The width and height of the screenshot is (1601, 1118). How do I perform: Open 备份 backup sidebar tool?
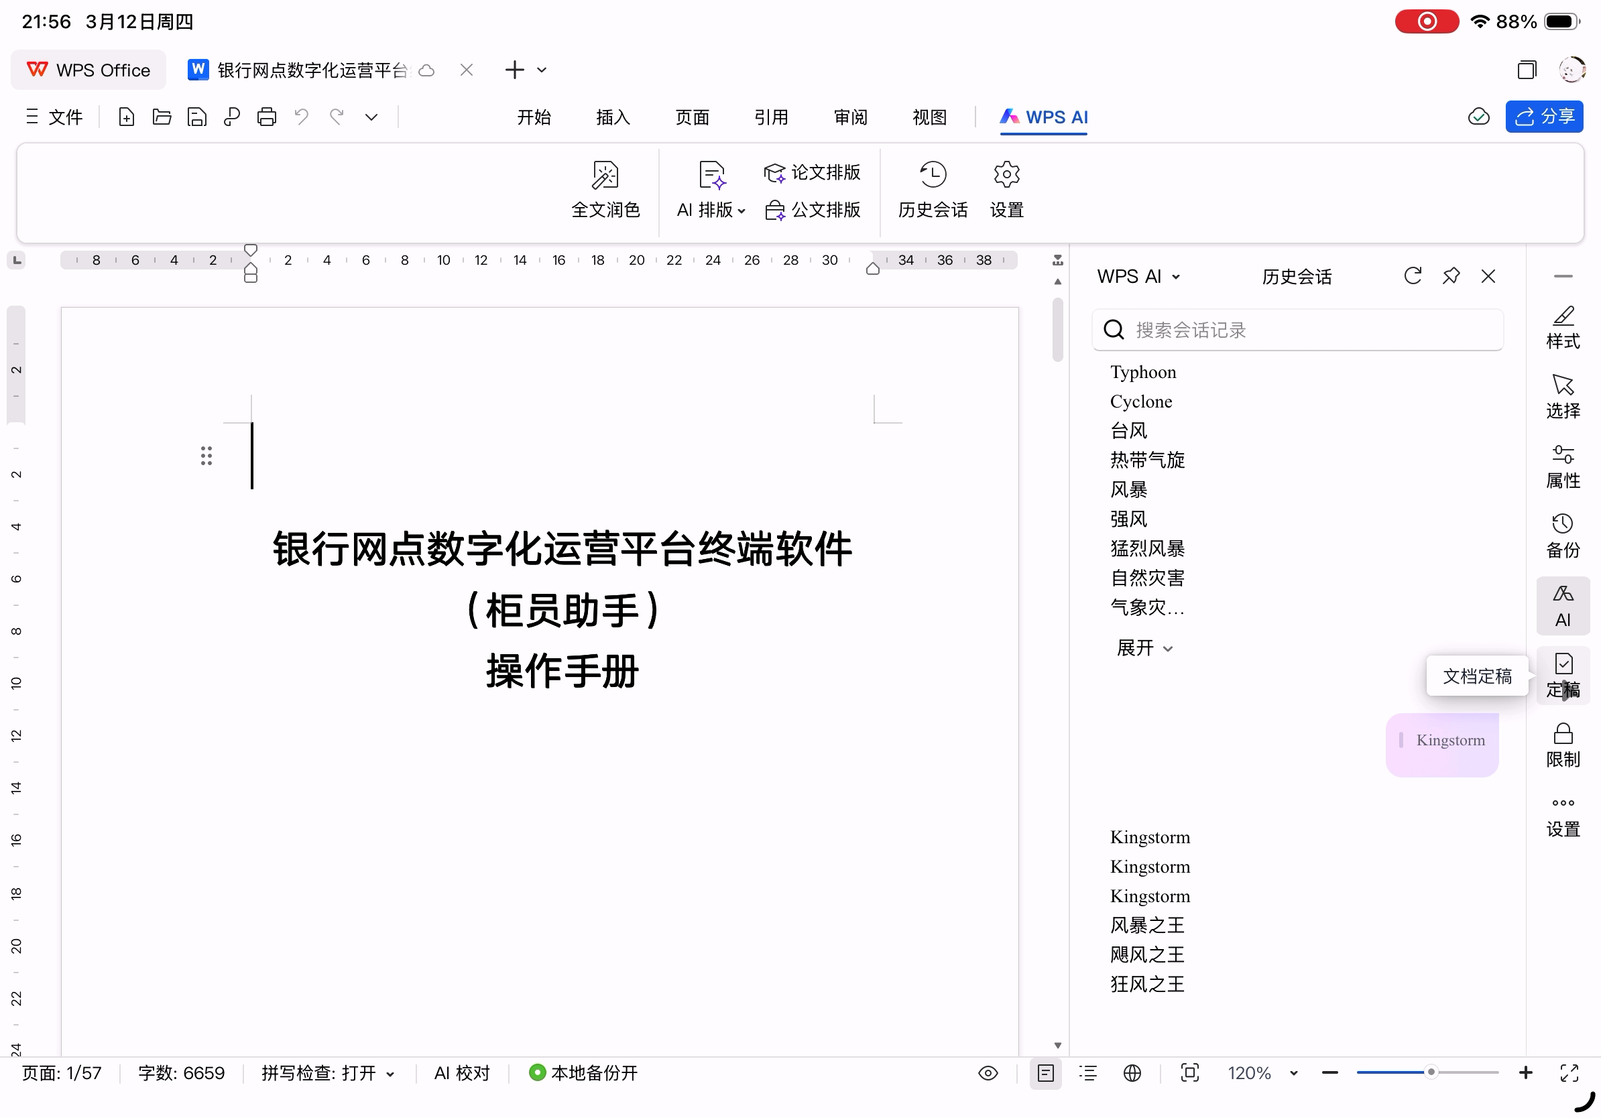(1563, 536)
